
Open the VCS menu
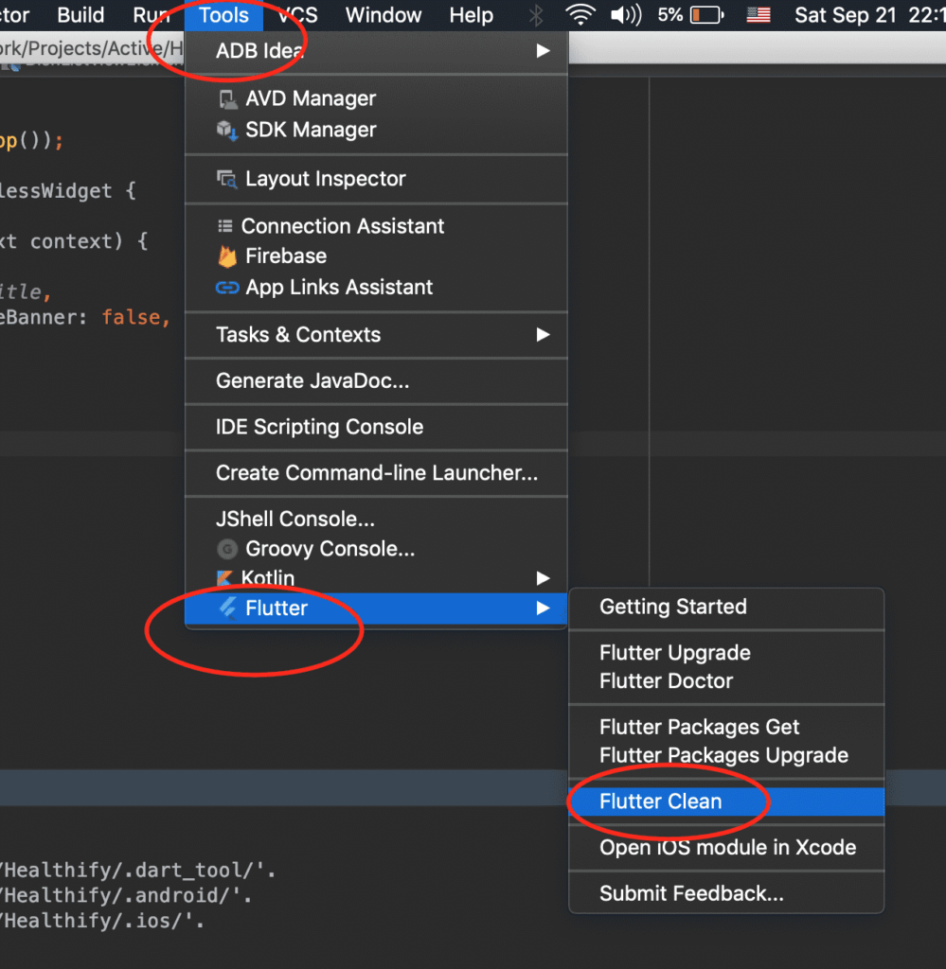point(298,15)
